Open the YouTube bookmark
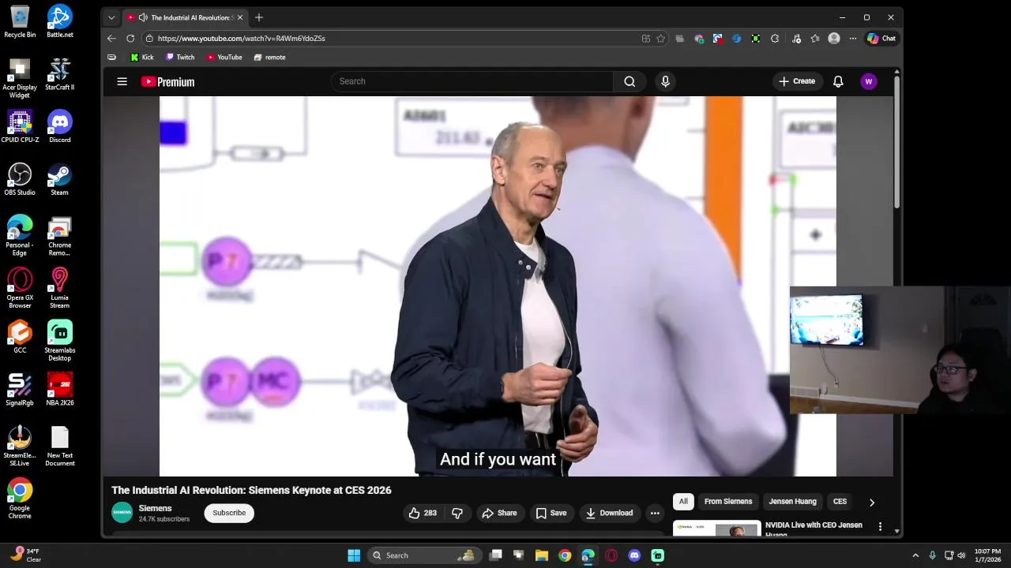Screen dimensions: 1011x568 224,57
